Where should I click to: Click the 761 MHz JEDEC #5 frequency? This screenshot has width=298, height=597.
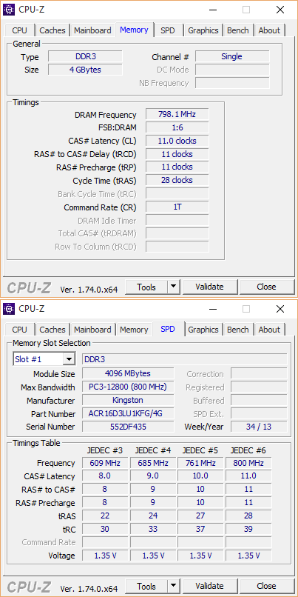click(200, 464)
